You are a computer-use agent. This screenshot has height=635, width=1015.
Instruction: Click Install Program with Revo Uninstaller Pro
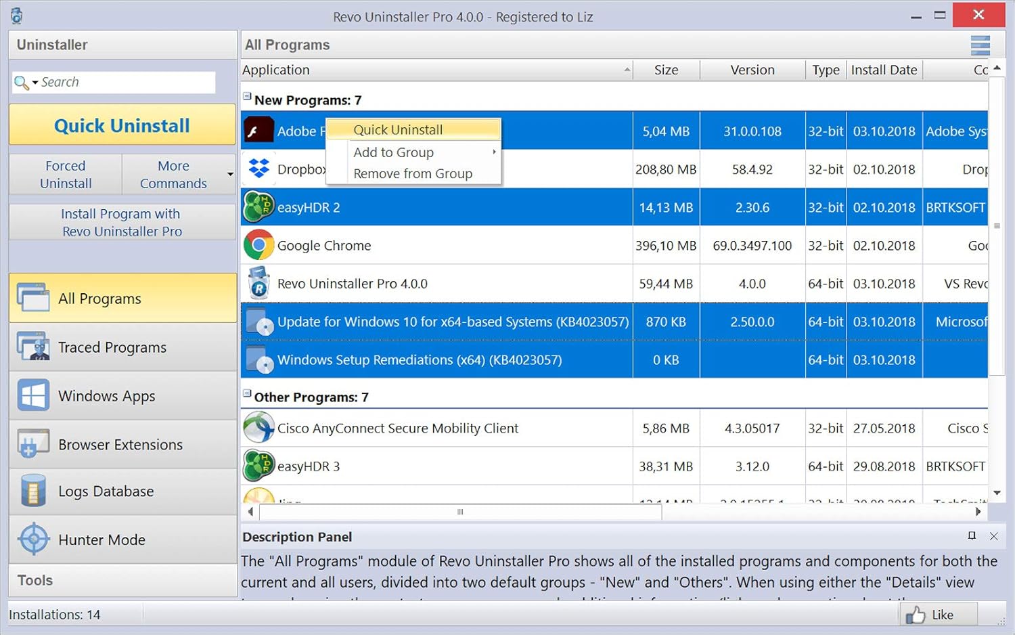coord(122,222)
